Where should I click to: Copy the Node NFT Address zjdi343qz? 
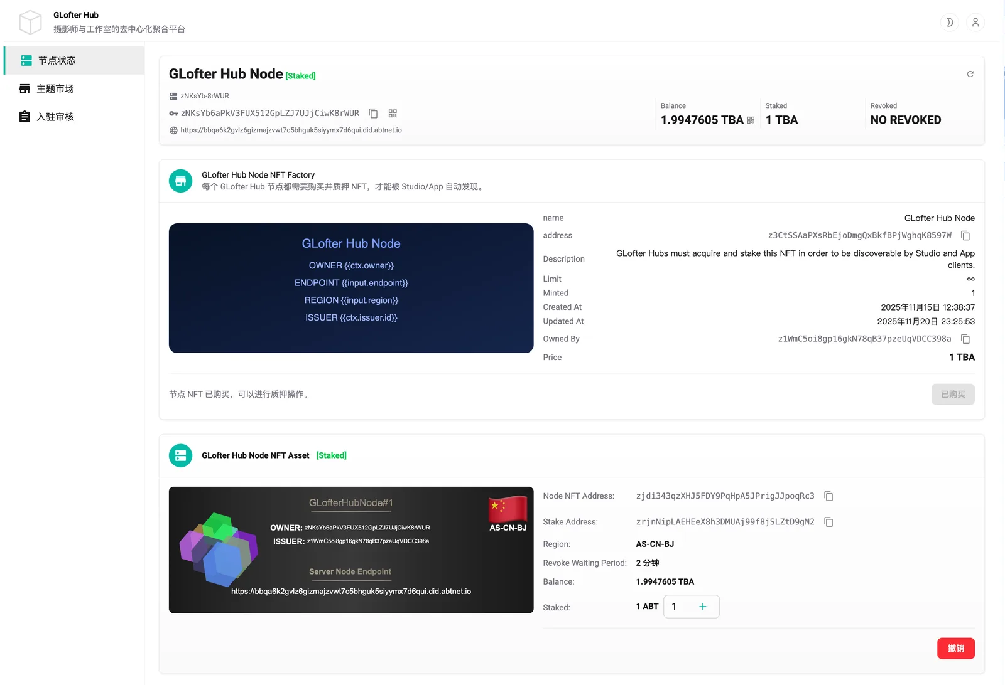828,496
